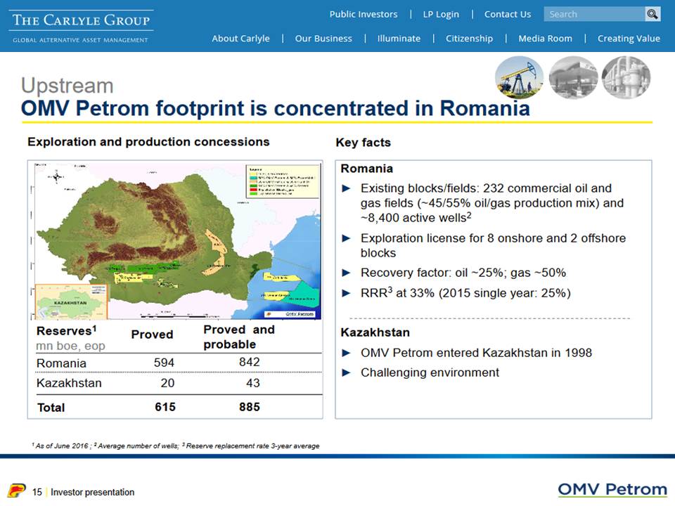Click the Contact Us link

pyautogui.click(x=507, y=13)
